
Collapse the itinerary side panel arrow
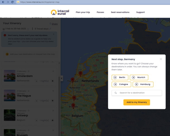click(62, 78)
